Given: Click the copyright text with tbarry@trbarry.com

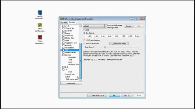Looking at the screenshot, I should coord(102,60).
